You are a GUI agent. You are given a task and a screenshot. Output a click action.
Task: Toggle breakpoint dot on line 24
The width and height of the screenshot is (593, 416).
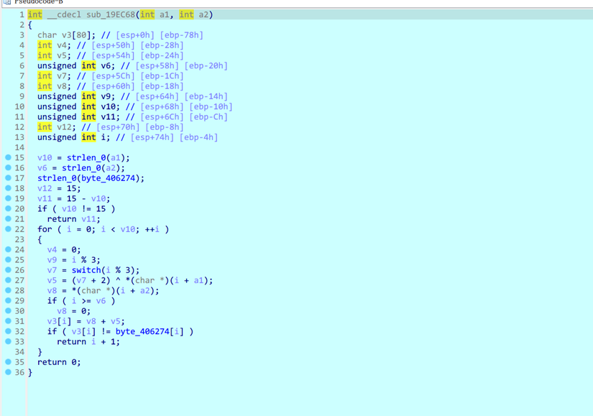tap(9, 249)
